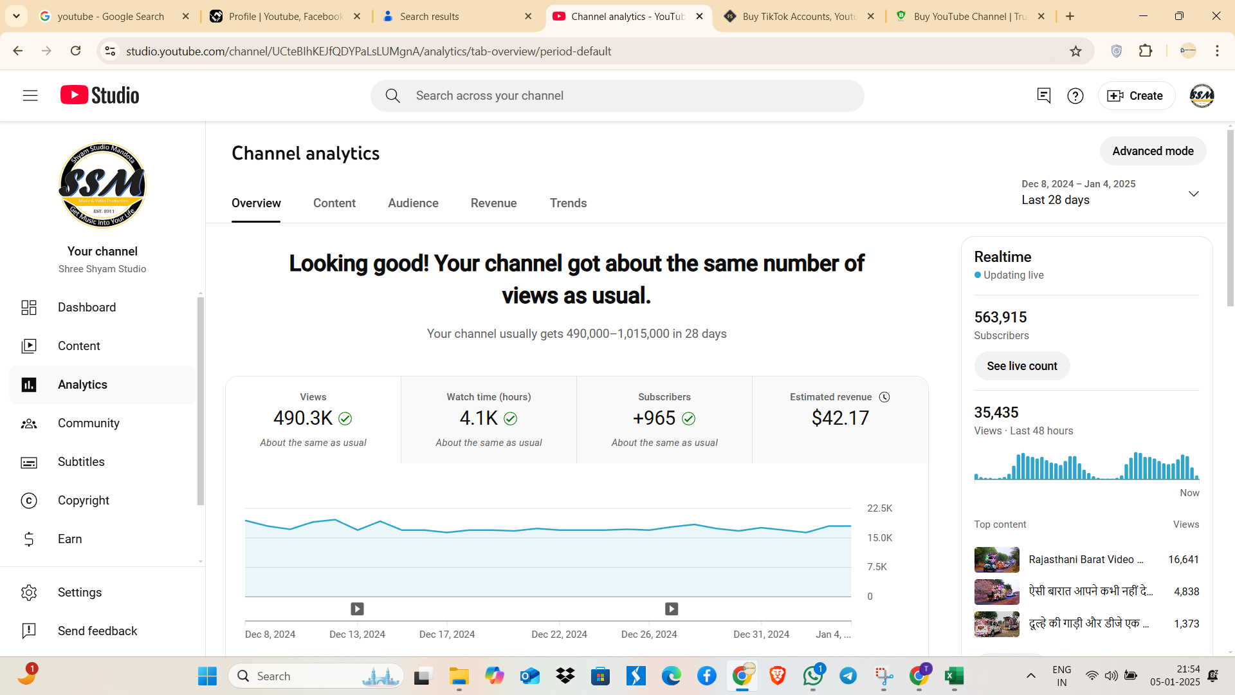1235x695 pixels.
Task: Select the Subscribers metric card
Action: coord(664,420)
